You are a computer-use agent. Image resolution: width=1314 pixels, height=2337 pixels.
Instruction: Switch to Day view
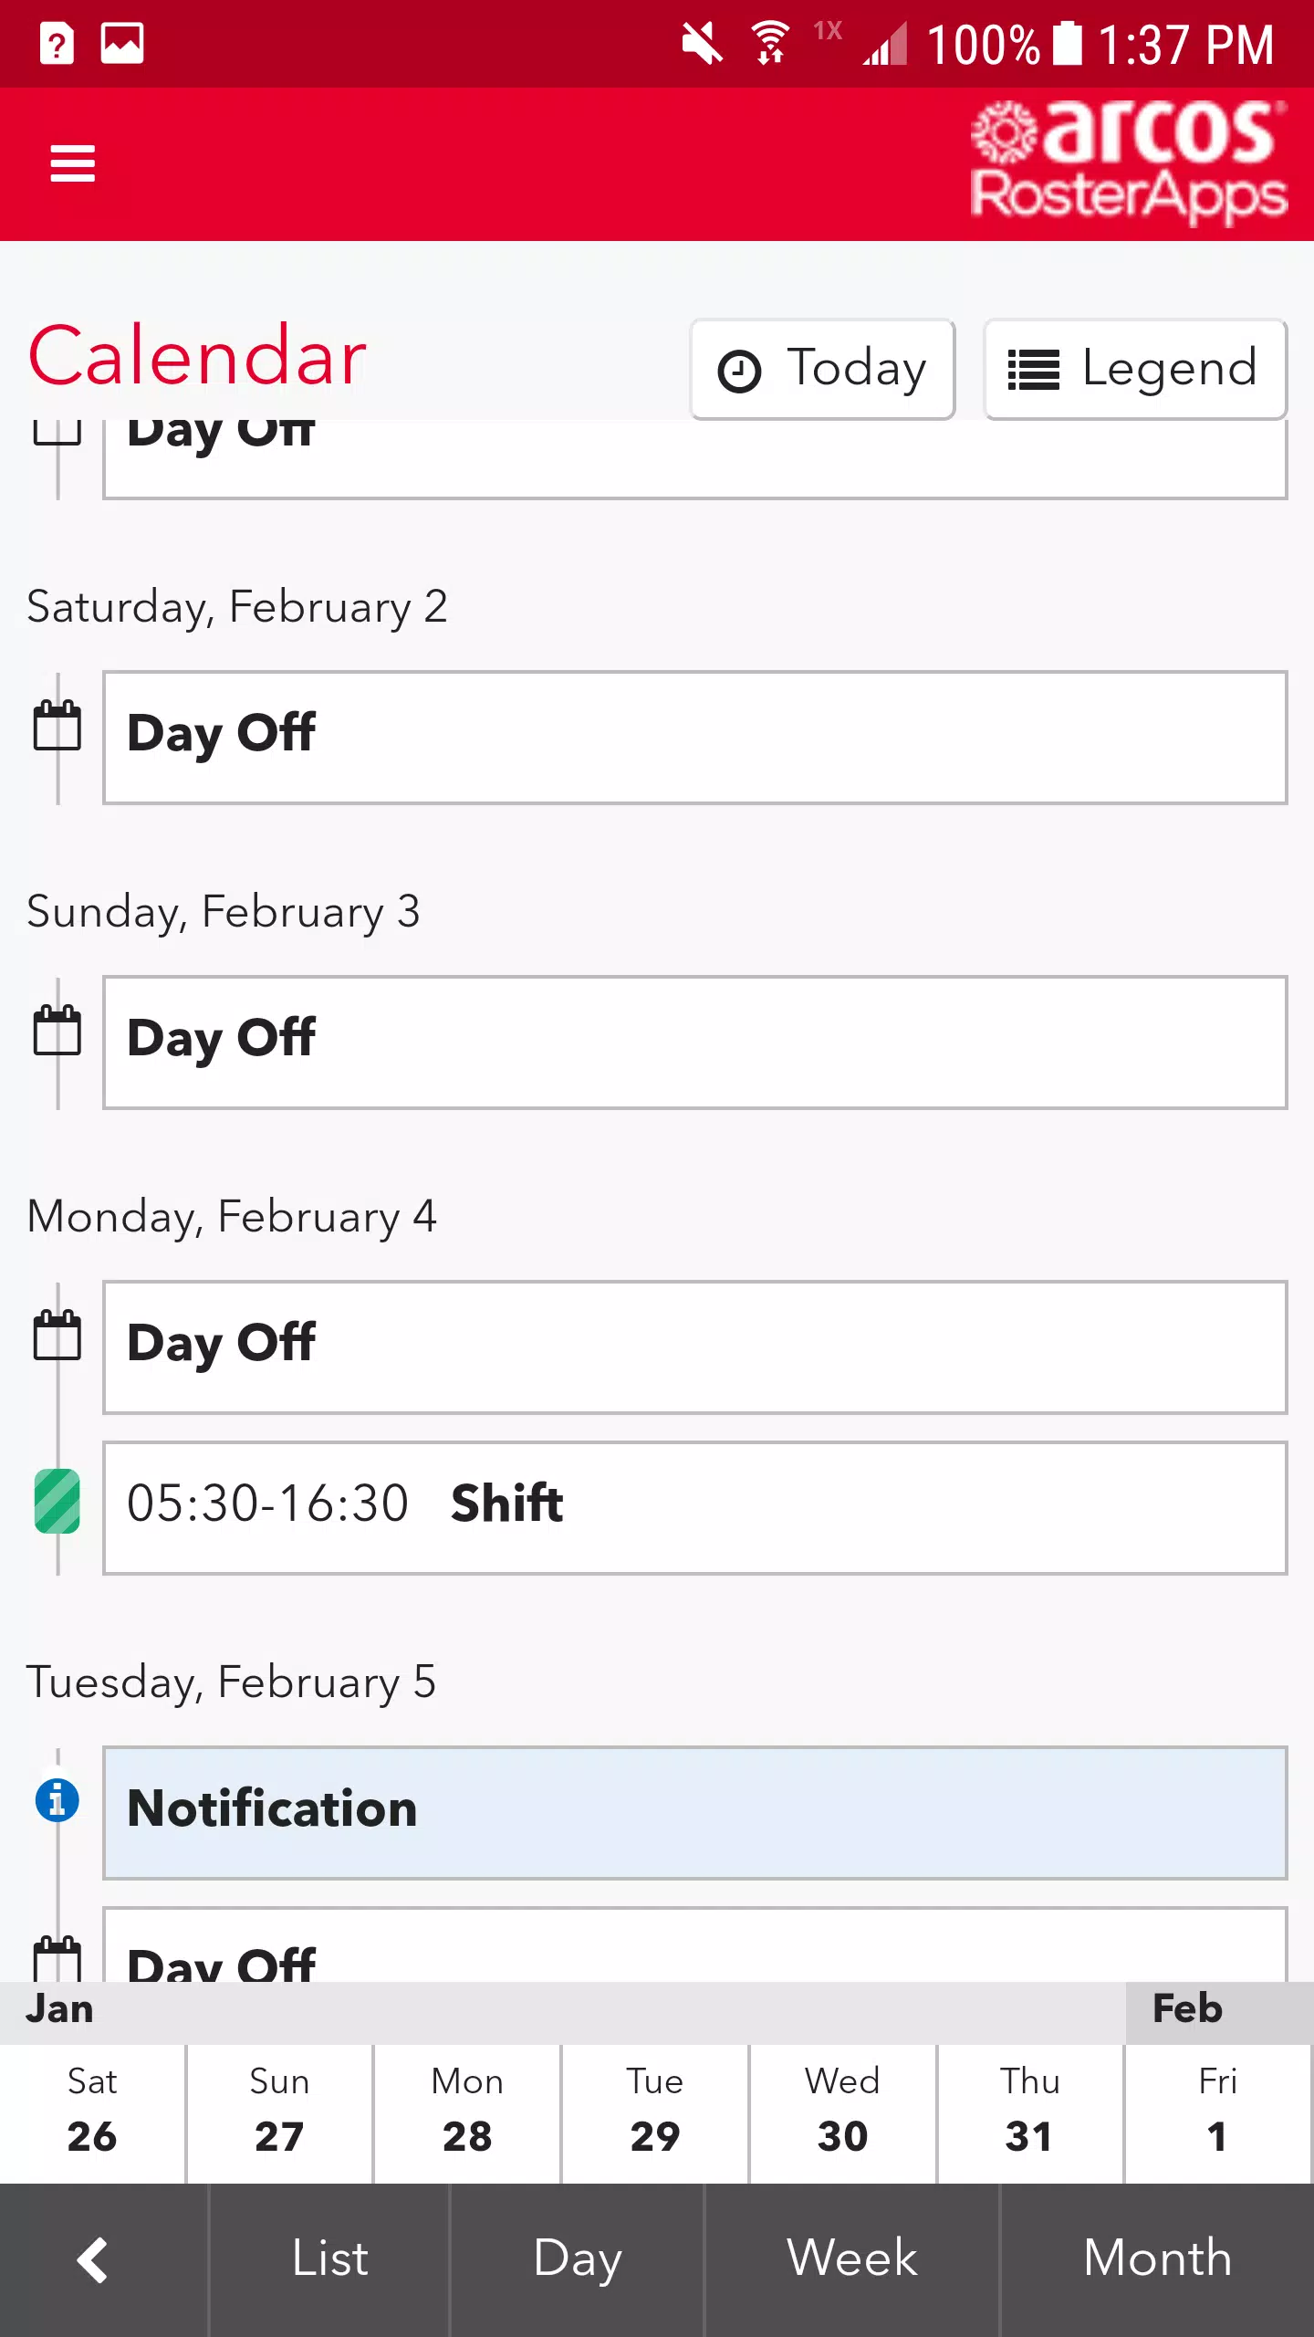click(x=578, y=2260)
